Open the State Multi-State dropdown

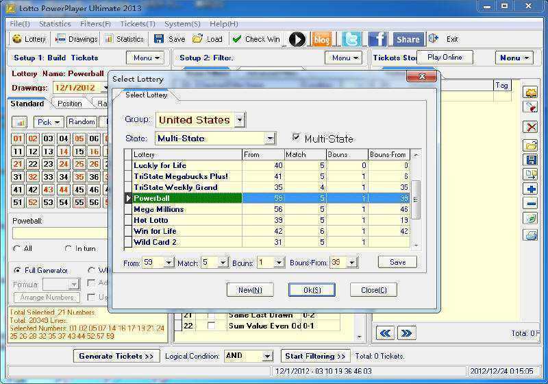pyautogui.click(x=270, y=139)
